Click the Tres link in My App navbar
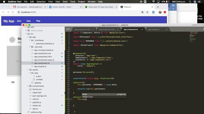Image resolution: width=204 pixels, height=114 pixels. pyautogui.click(x=38, y=21)
